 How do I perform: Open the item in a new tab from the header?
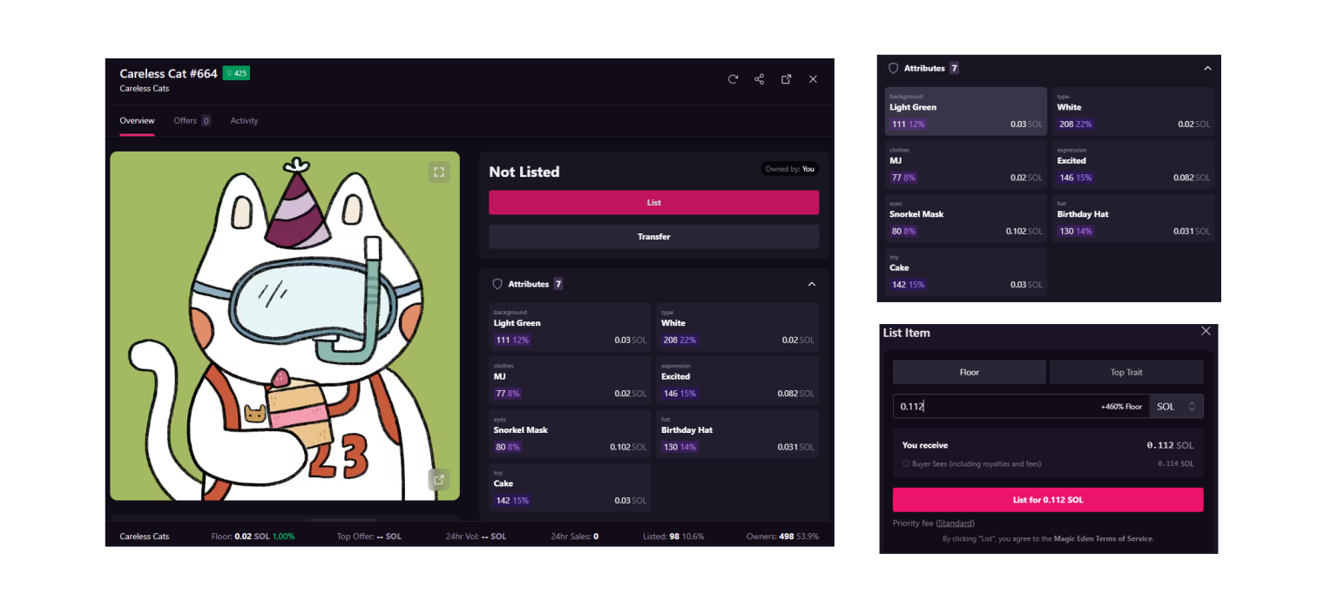(787, 79)
